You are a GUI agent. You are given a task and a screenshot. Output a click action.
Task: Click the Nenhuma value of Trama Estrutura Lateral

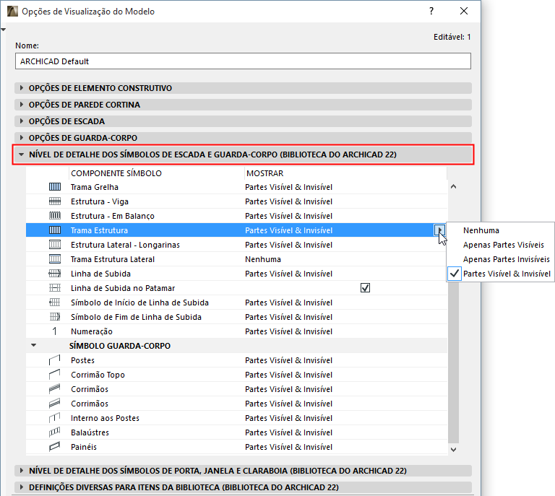tap(263, 259)
